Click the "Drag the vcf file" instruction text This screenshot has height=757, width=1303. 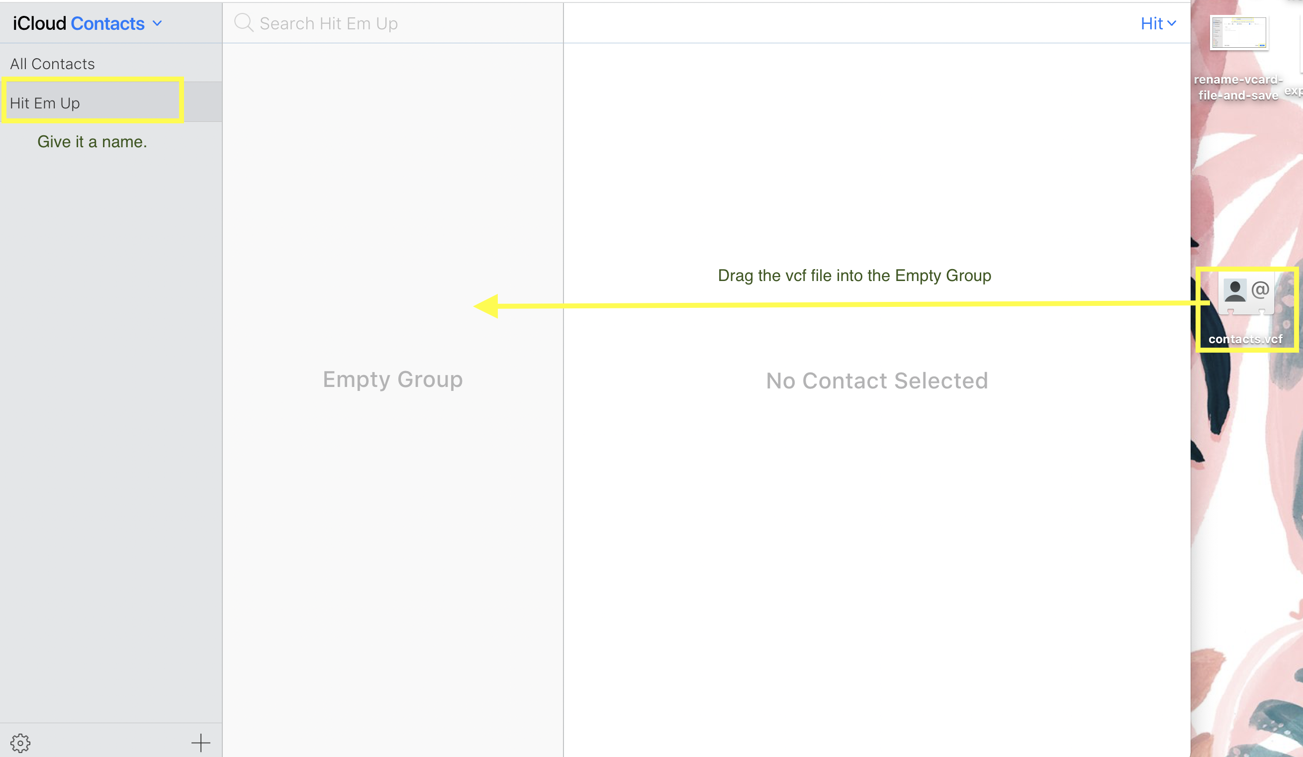click(854, 276)
